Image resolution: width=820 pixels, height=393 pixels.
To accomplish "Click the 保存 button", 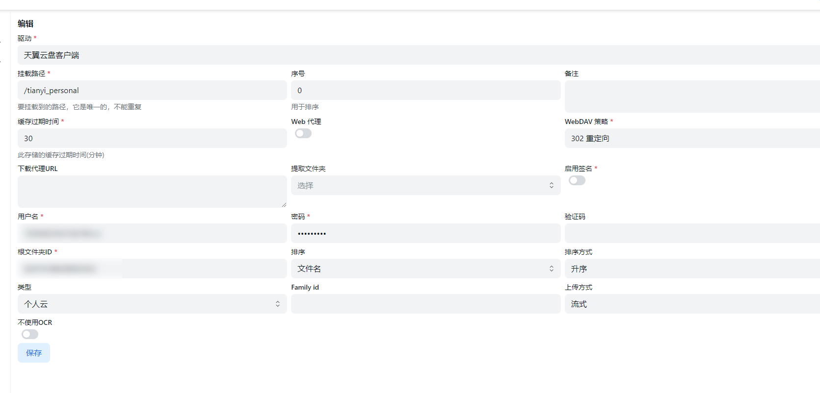I will tap(34, 353).
